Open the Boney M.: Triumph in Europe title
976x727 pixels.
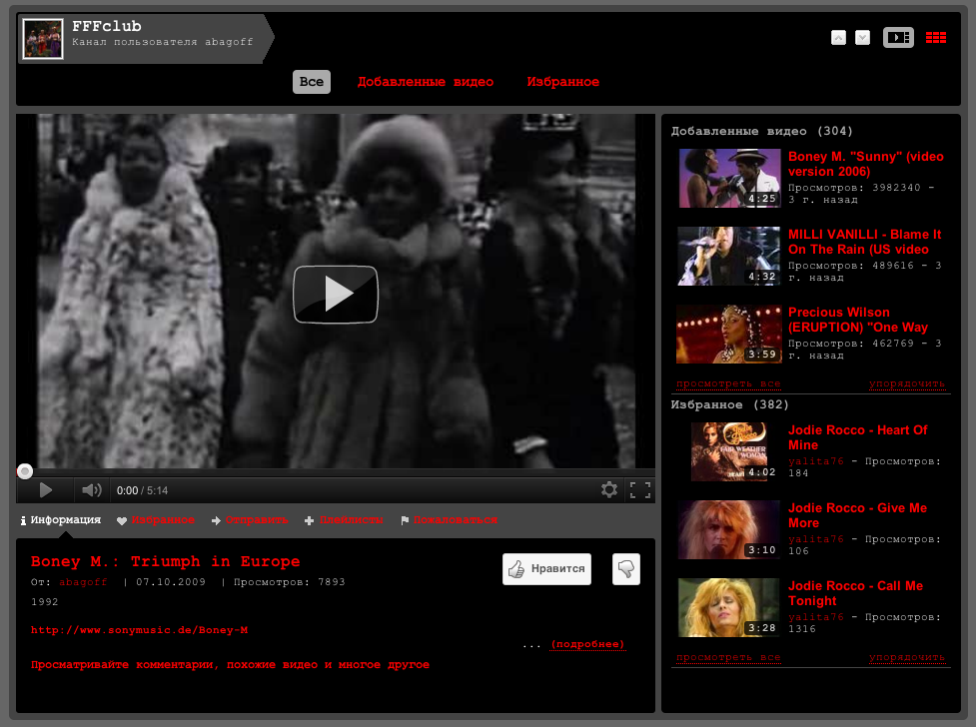(166, 561)
